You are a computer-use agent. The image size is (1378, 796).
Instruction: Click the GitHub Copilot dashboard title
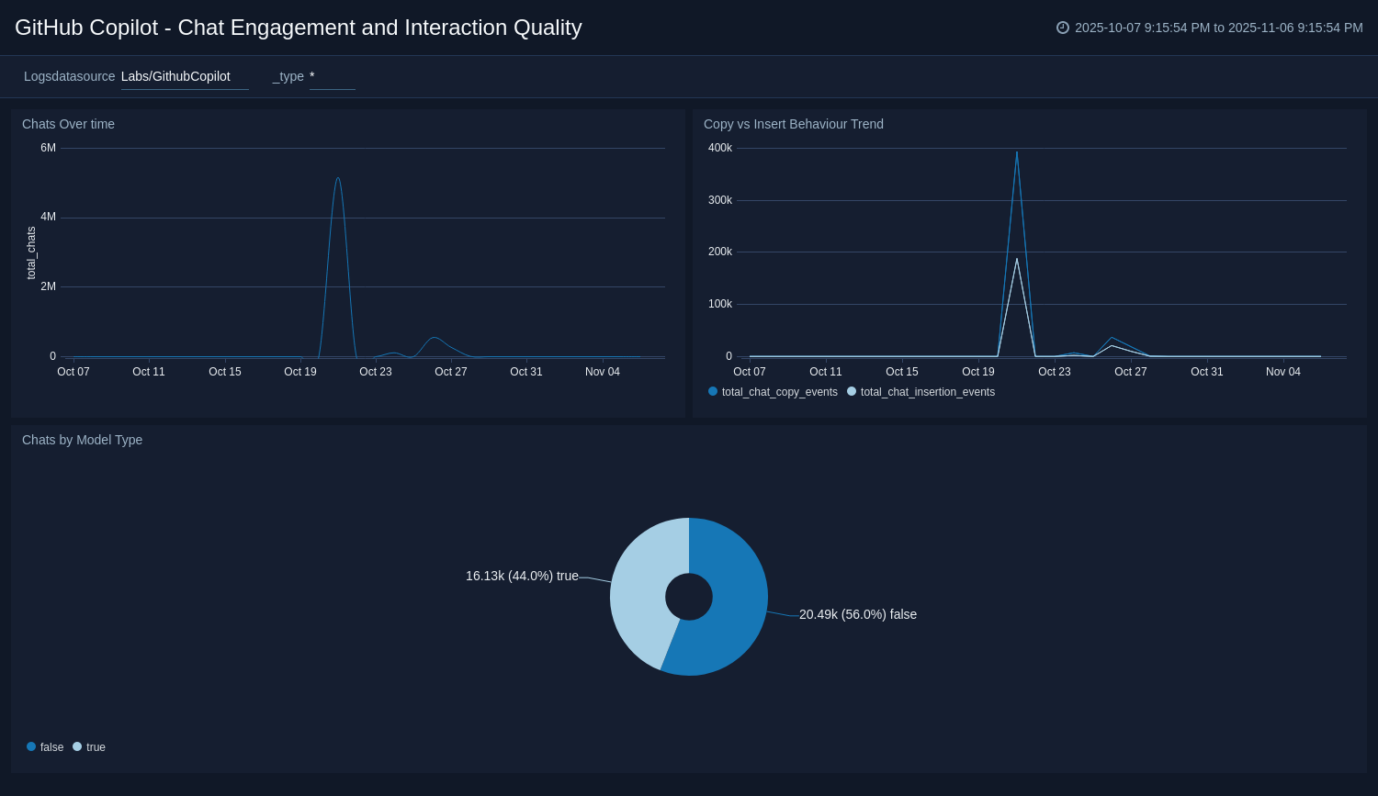(297, 28)
